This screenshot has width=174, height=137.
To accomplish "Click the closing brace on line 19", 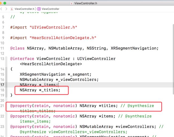I will click(11, 95).
